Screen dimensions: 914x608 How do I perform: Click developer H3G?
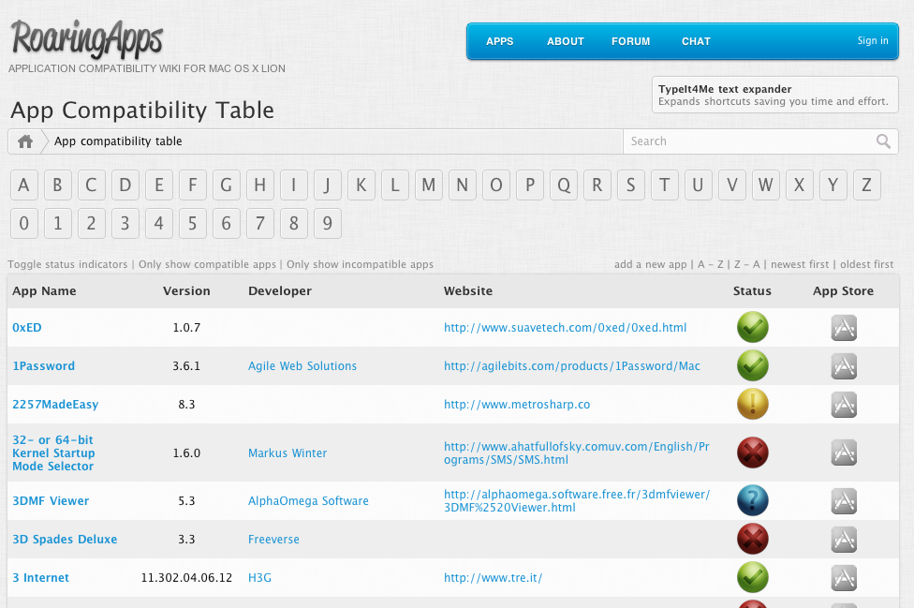(x=260, y=578)
